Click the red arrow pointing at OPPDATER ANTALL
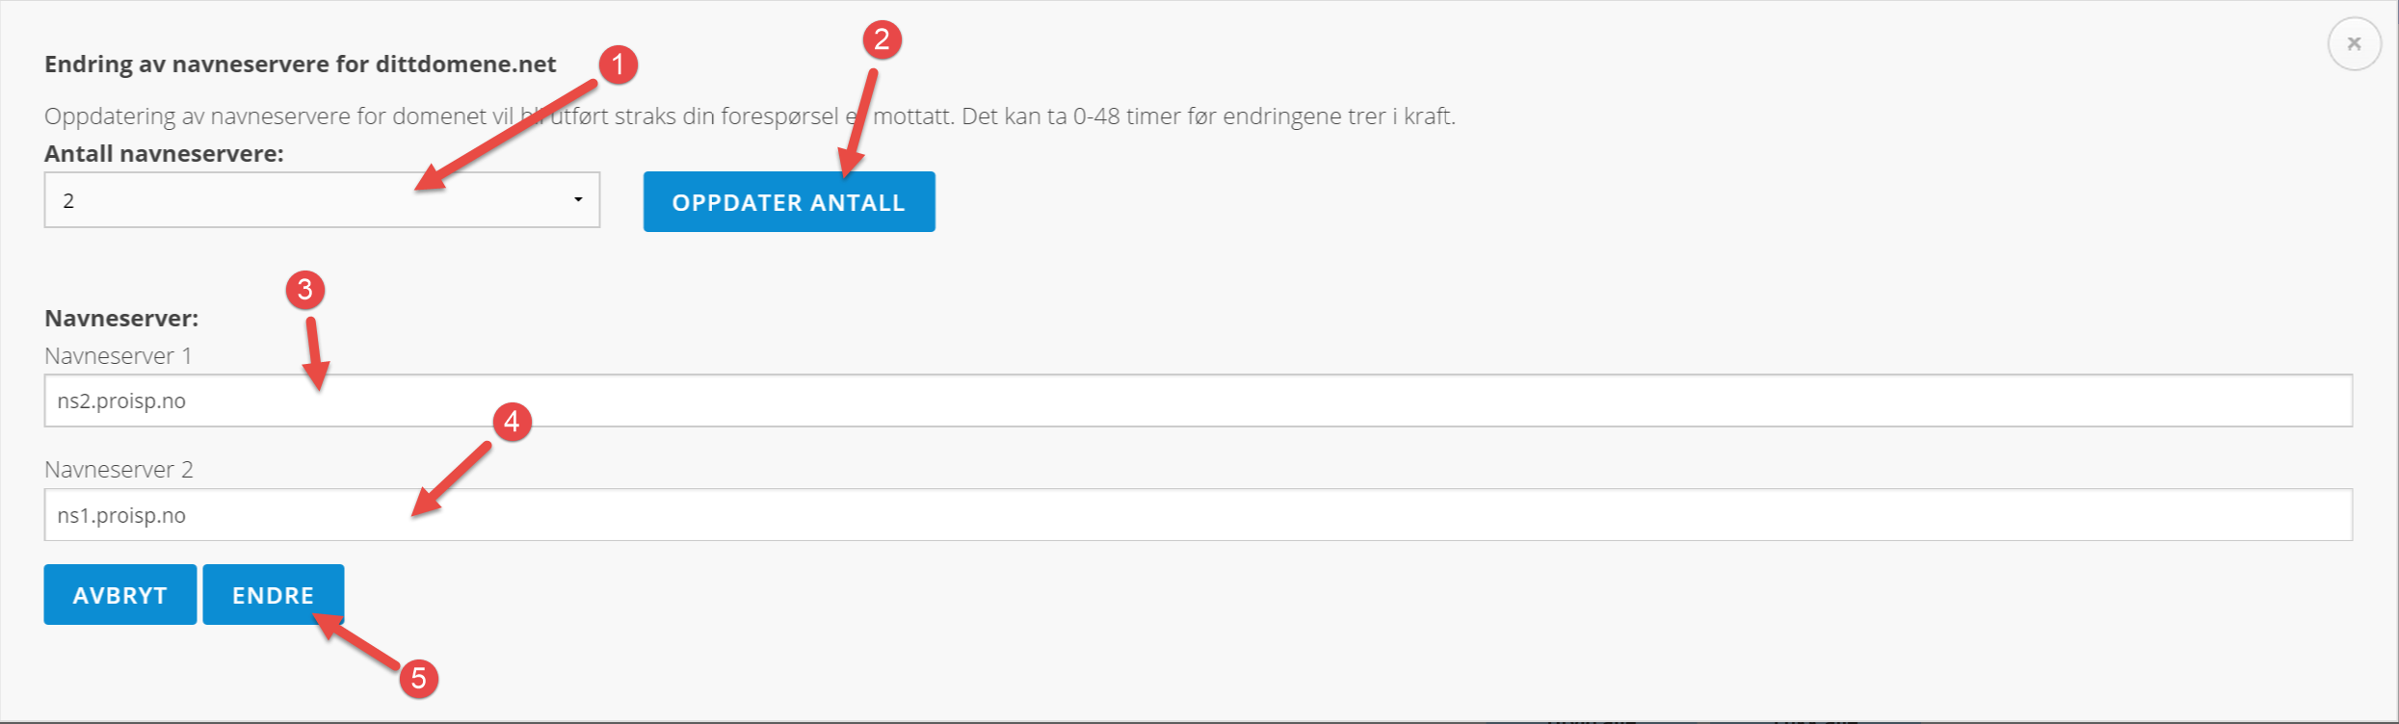This screenshot has width=2399, height=724. pos(857,123)
